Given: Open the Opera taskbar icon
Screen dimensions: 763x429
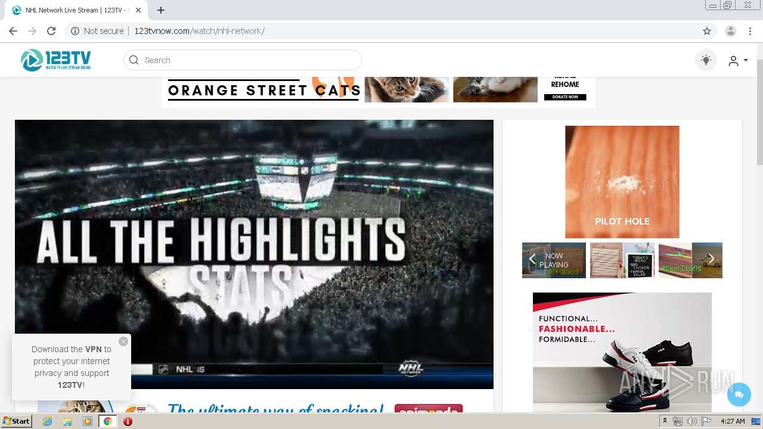Looking at the screenshot, I should (x=128, y=421).
